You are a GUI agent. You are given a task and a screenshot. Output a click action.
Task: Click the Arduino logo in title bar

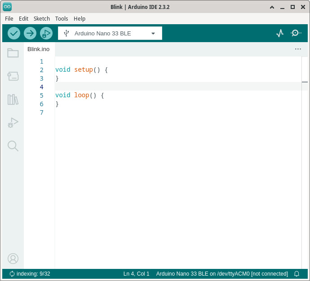pyautogui.click(x=7, y=7)
